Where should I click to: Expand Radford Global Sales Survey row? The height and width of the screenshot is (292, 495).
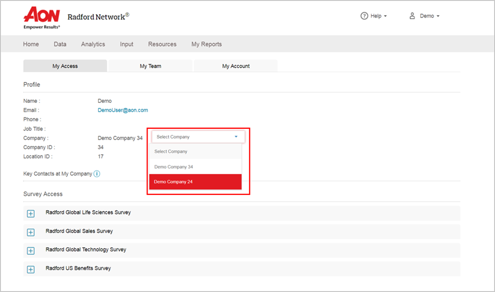click(31, 232)
